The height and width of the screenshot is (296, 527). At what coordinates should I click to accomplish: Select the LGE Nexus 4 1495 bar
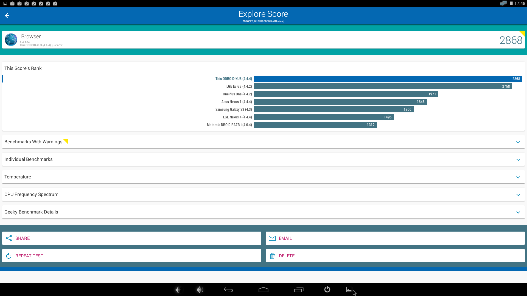tap(324, 117)
